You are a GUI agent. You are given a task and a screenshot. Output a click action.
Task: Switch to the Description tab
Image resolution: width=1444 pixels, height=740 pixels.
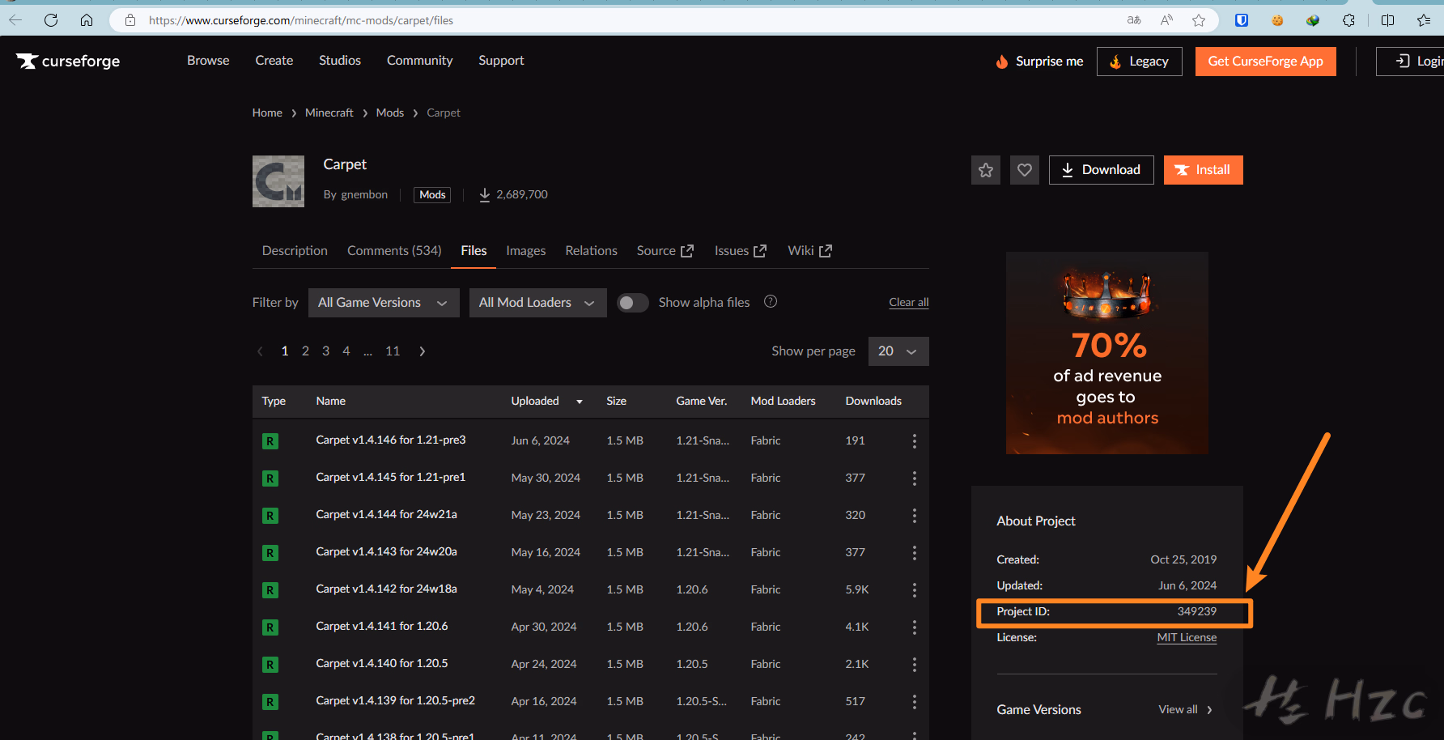(295, 250)
